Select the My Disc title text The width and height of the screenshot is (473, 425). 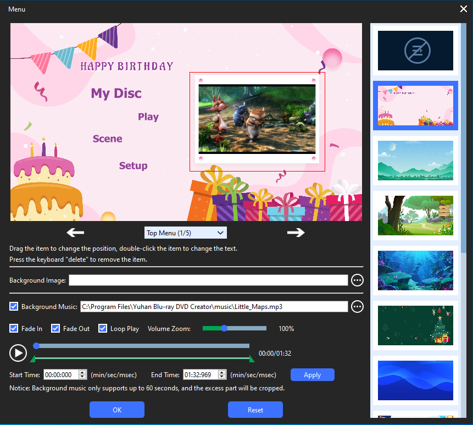116,93
